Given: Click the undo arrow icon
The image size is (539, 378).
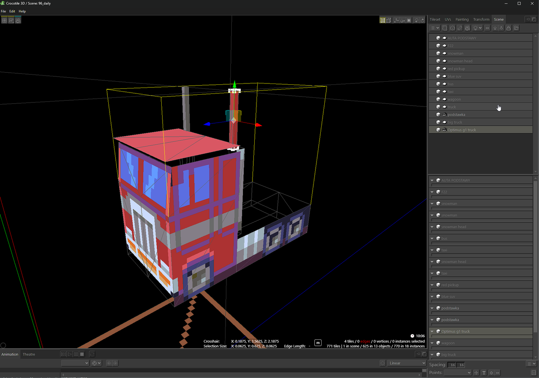Looking at the screenshot, I should 416,20.
